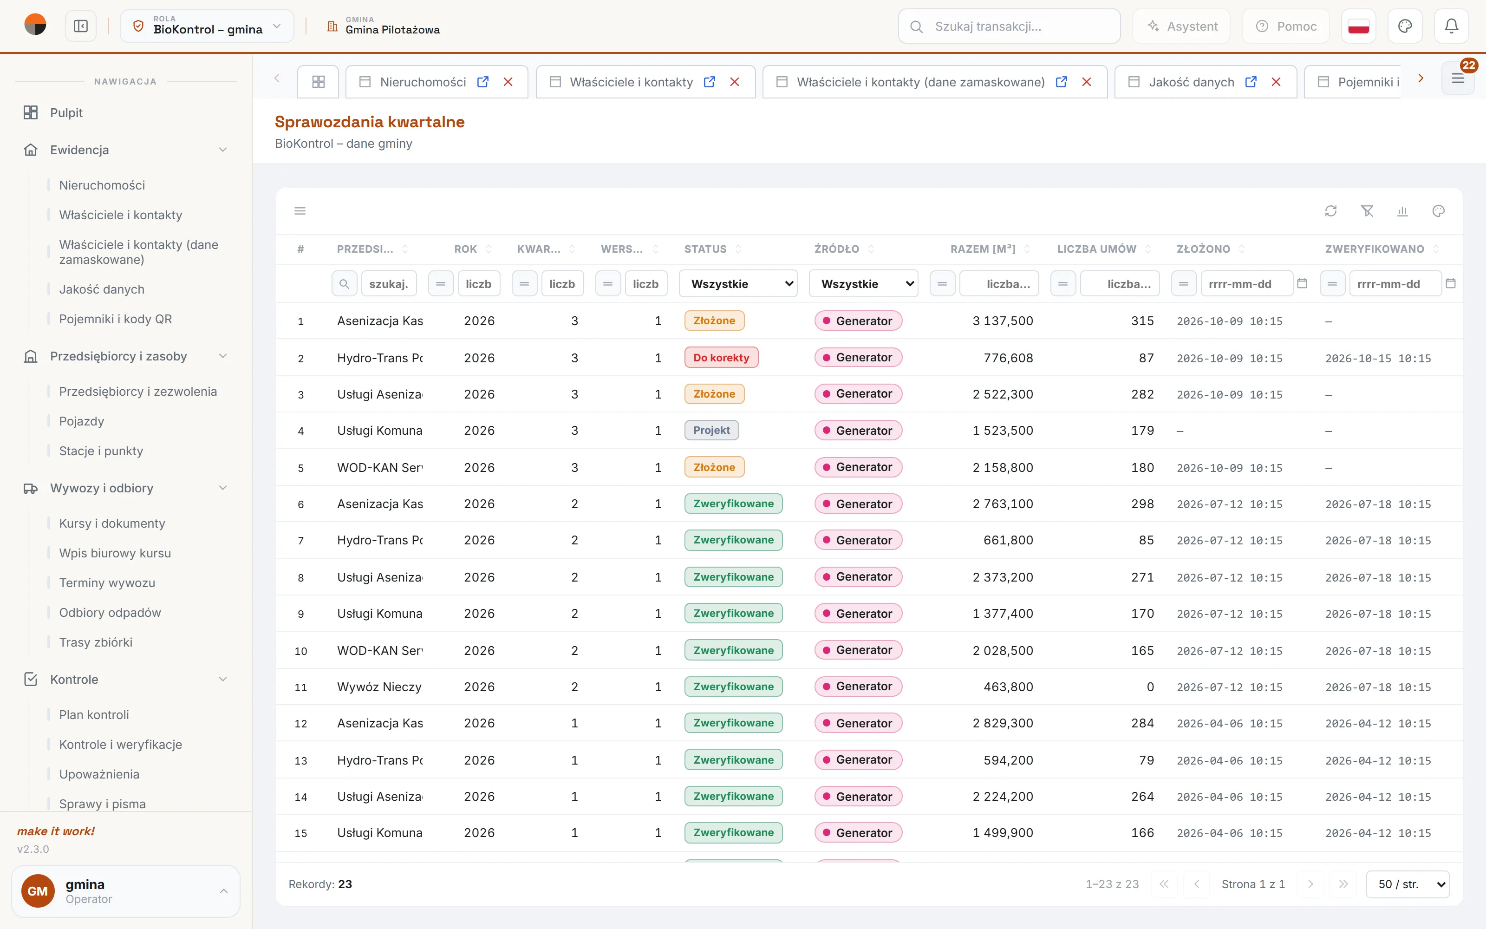
Task: Open the dashboard grid tab icon
Action: coord(318,82)
